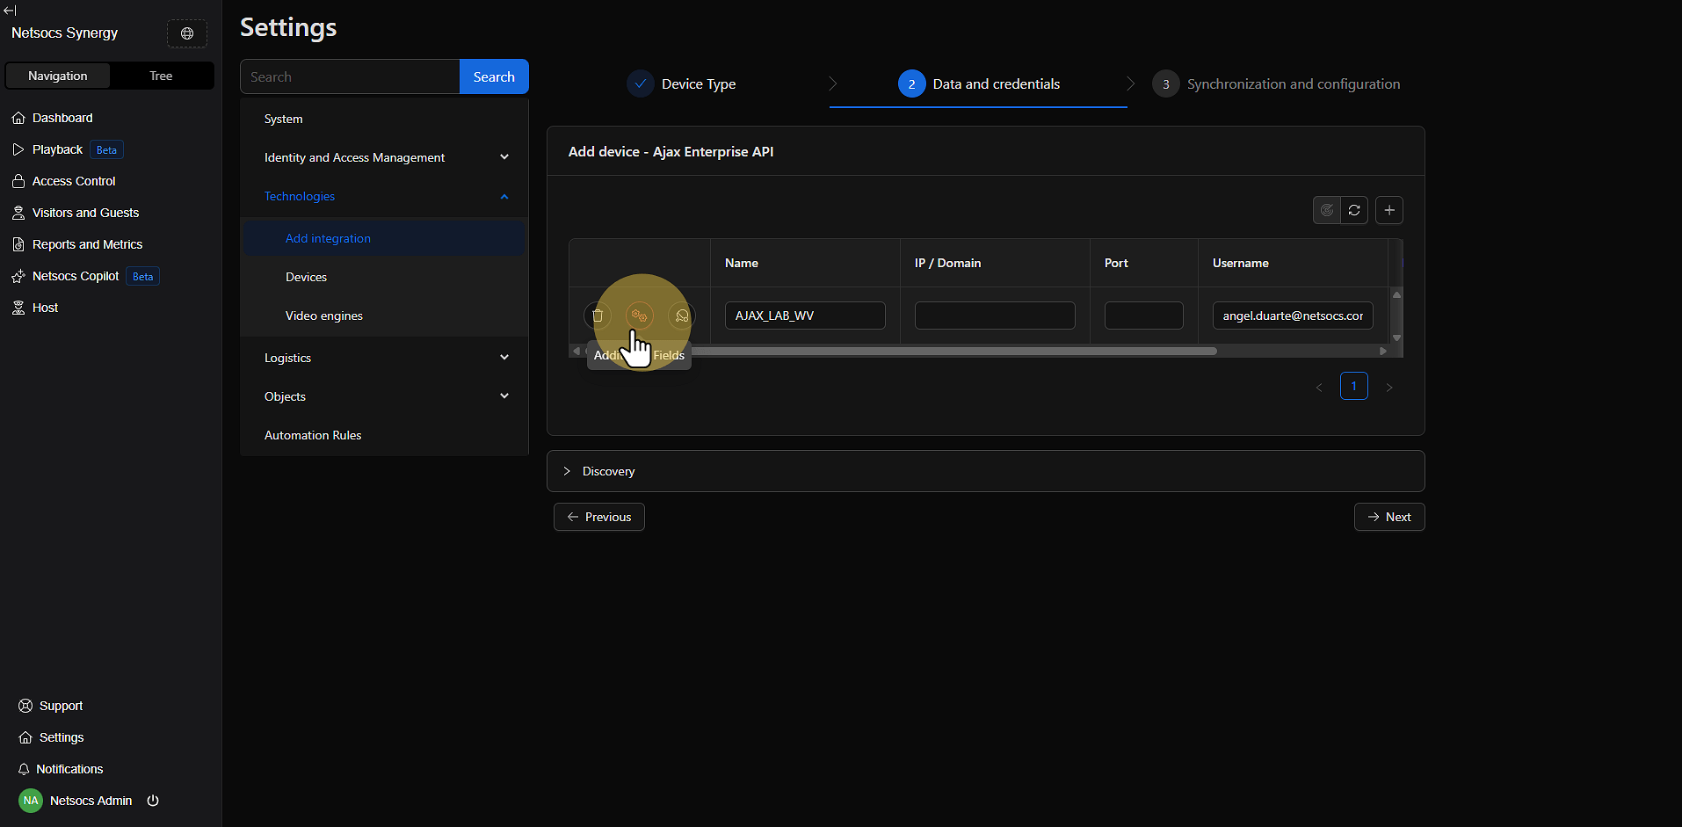Image resolution: width=1682 pixels, height=827 pixels.
Task: Add a new device row with plus icon
Action: pos(1389,210)
